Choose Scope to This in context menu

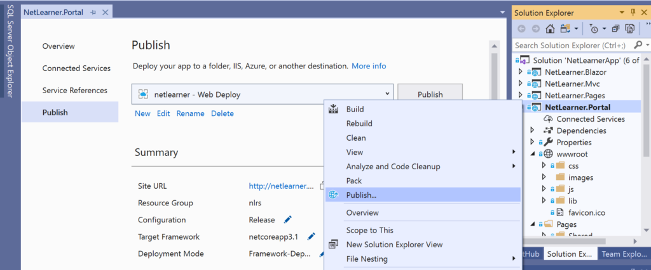tap(423, 230)
